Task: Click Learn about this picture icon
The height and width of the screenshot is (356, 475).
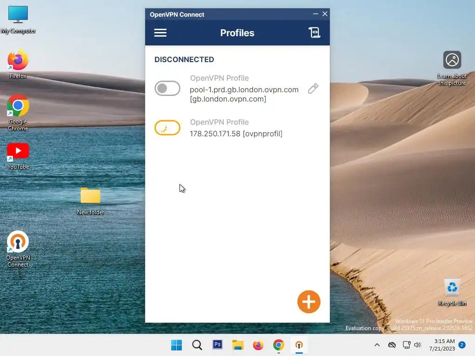Action: 452,69
